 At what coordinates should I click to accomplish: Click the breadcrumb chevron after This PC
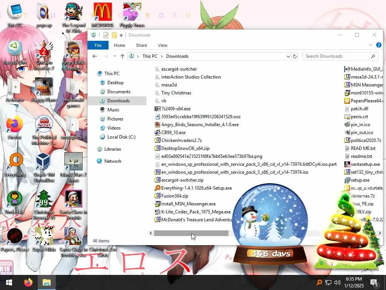click(162, 57)
